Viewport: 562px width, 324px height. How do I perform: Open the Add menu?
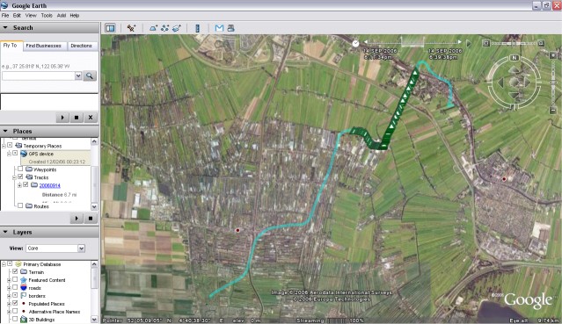pyautogui.click(x=62, y=16)
